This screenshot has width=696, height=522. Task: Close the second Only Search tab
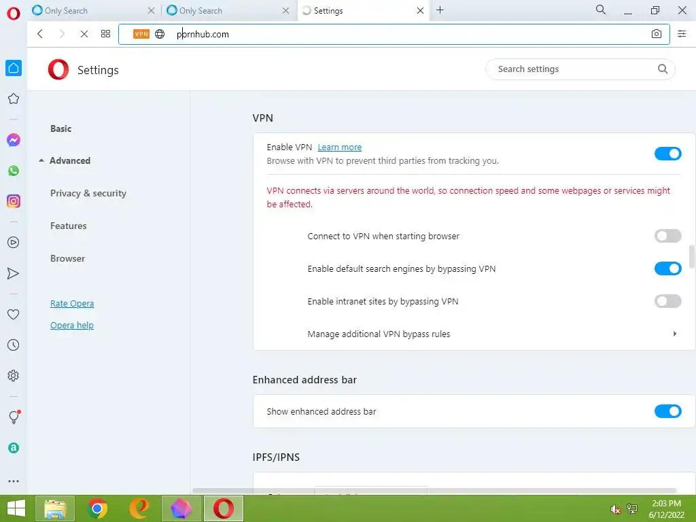285,11
